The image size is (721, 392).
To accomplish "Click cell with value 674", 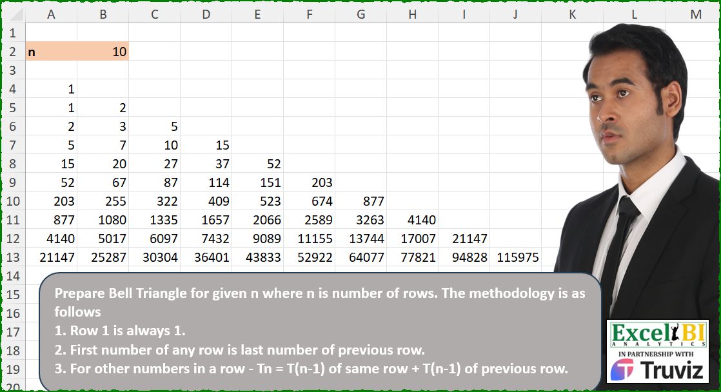I will (309, 201).
